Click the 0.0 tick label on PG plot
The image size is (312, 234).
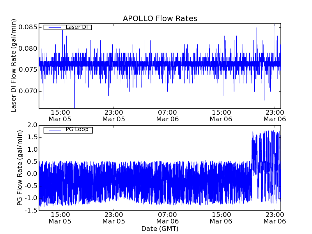(32, 174)
